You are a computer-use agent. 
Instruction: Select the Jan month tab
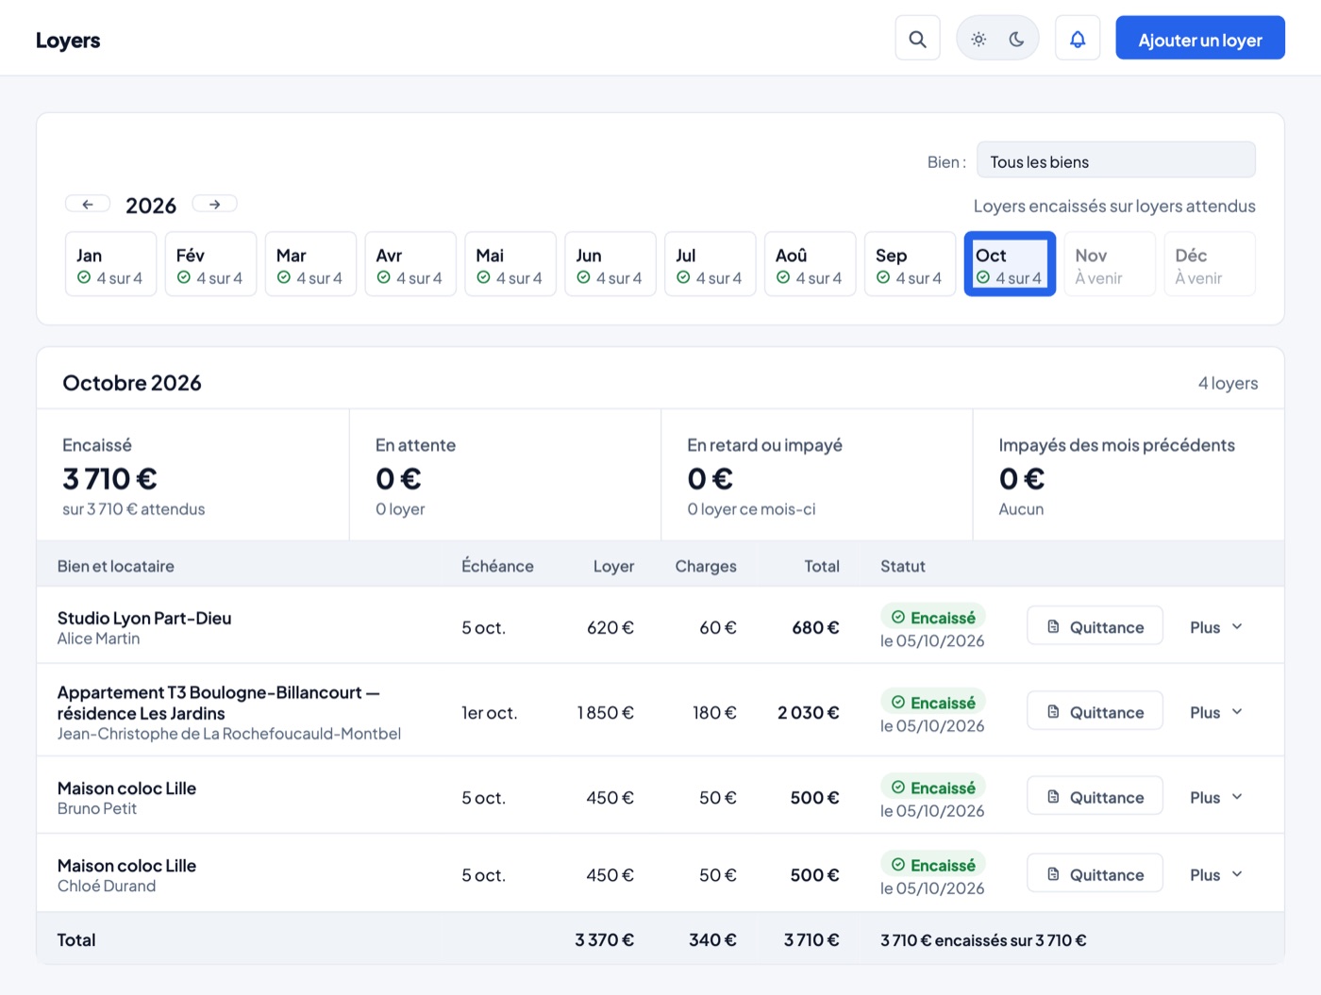(110, 265)
